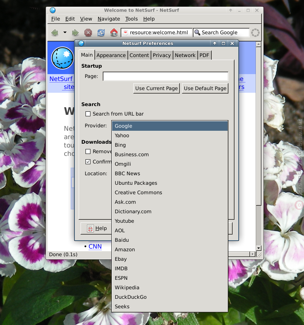
Task: Switch to the Privacy tab
Action: (162, 55)
